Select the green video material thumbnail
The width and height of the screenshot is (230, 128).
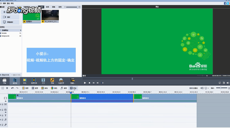pyautogui.click(x=32, y=16)
